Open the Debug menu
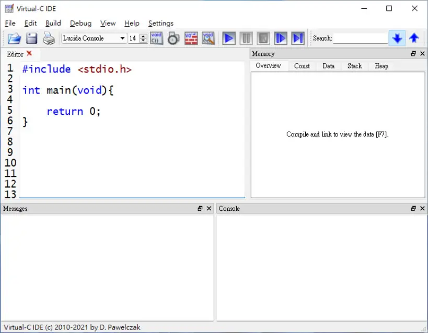Image resolution: width=428 pixels, height=333 pixels. point(81,23)
